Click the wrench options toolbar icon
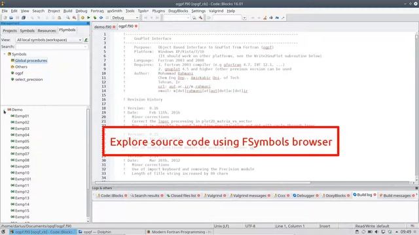 coord(200,18)
